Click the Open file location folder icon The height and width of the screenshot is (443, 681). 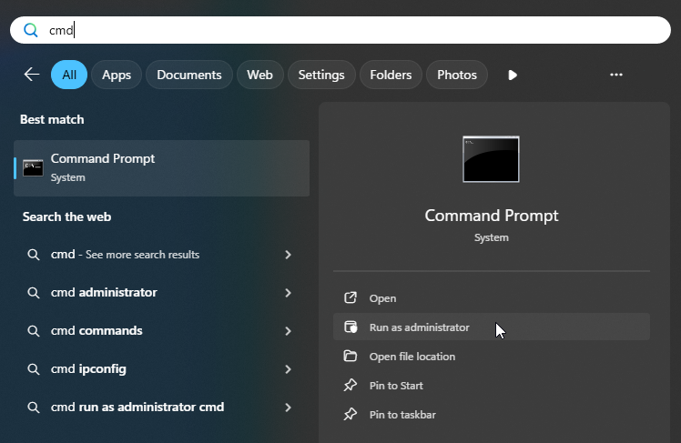(x=350, y=357)
